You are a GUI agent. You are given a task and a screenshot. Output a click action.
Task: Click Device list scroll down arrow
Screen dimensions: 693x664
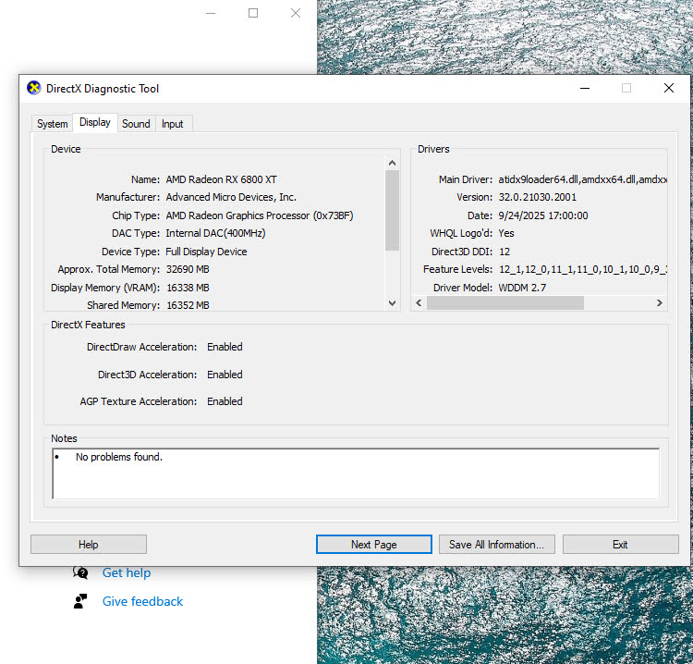click(392, 303)
